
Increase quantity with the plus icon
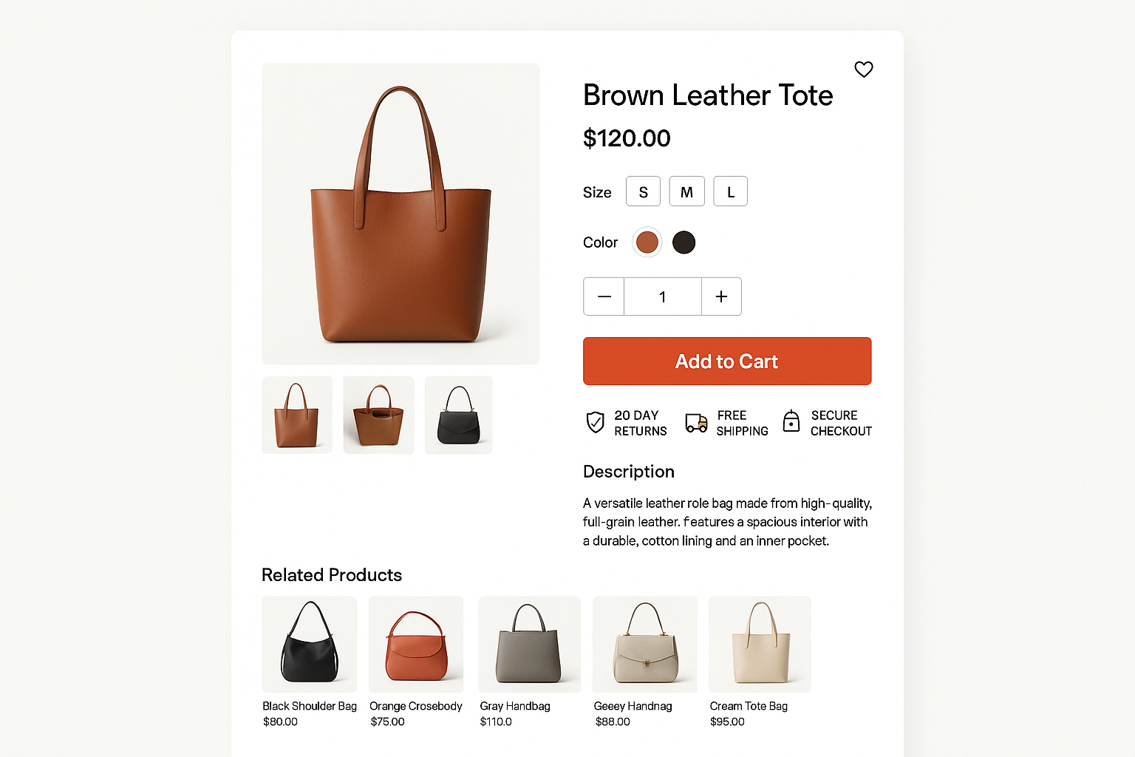click(720, 296)
